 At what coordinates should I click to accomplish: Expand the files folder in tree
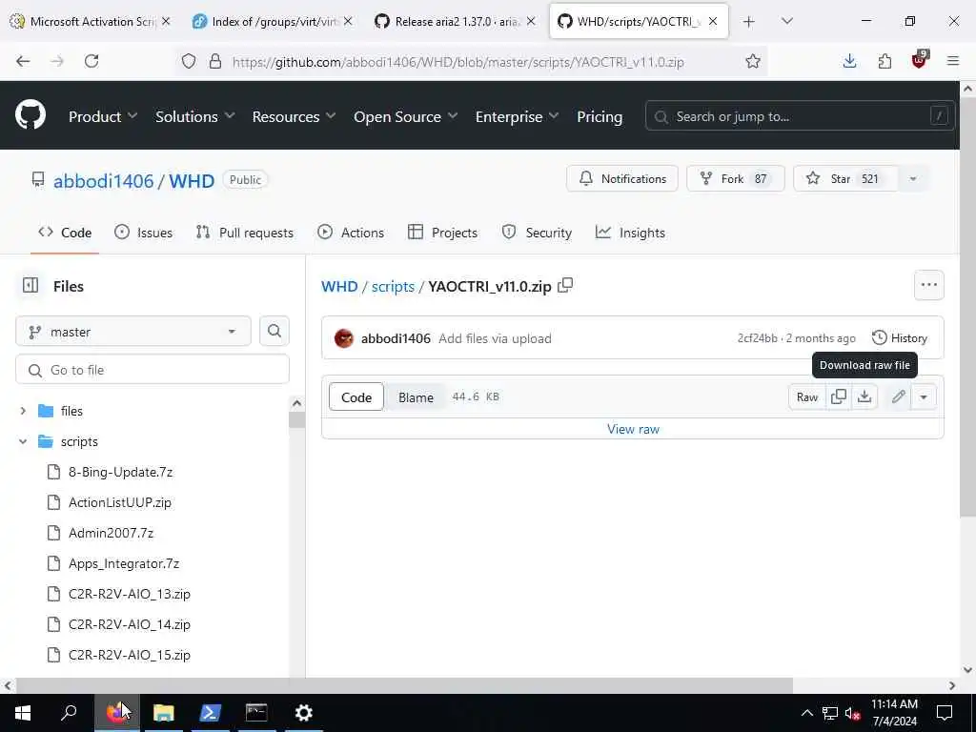pyautogui.click(x=23, y=411)
